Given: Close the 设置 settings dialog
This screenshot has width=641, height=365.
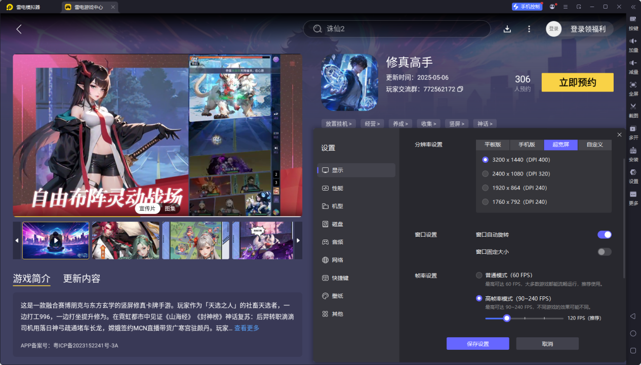Looking at the screenshot, I should tap(619, 134).
